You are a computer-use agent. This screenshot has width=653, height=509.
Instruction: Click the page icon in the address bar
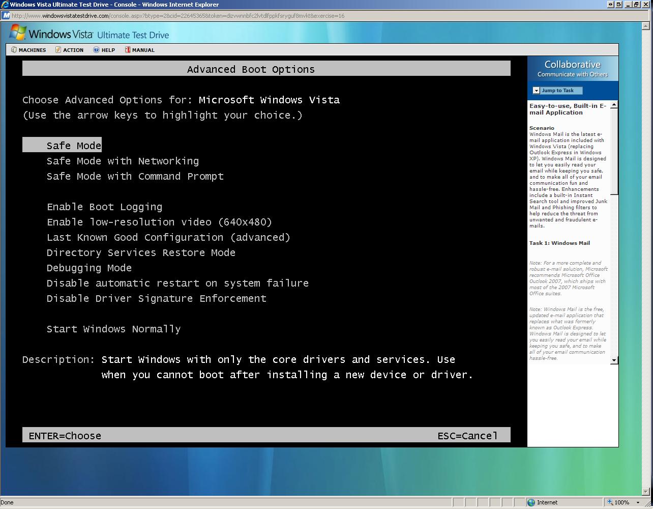pos(6,16)
